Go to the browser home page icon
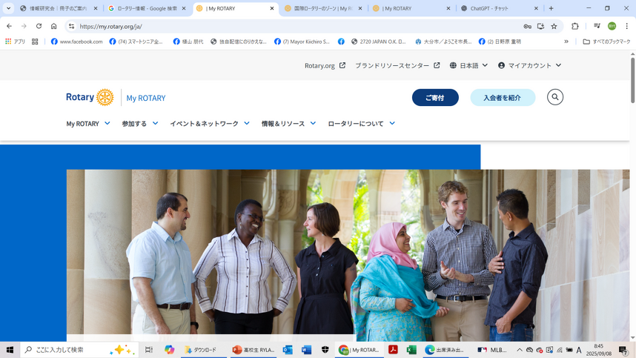 (x=53, y=26)
